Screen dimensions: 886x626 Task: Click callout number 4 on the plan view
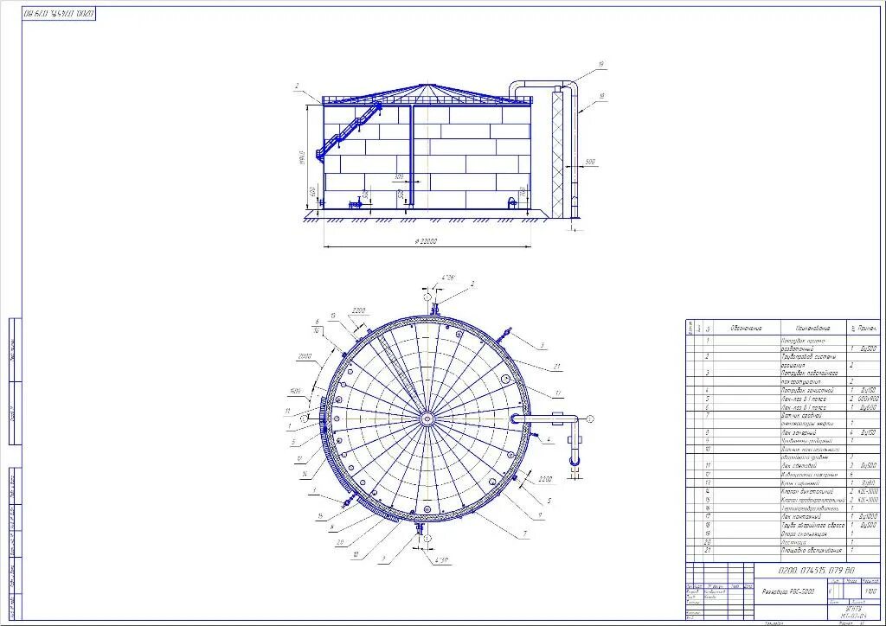click(548, 438)
